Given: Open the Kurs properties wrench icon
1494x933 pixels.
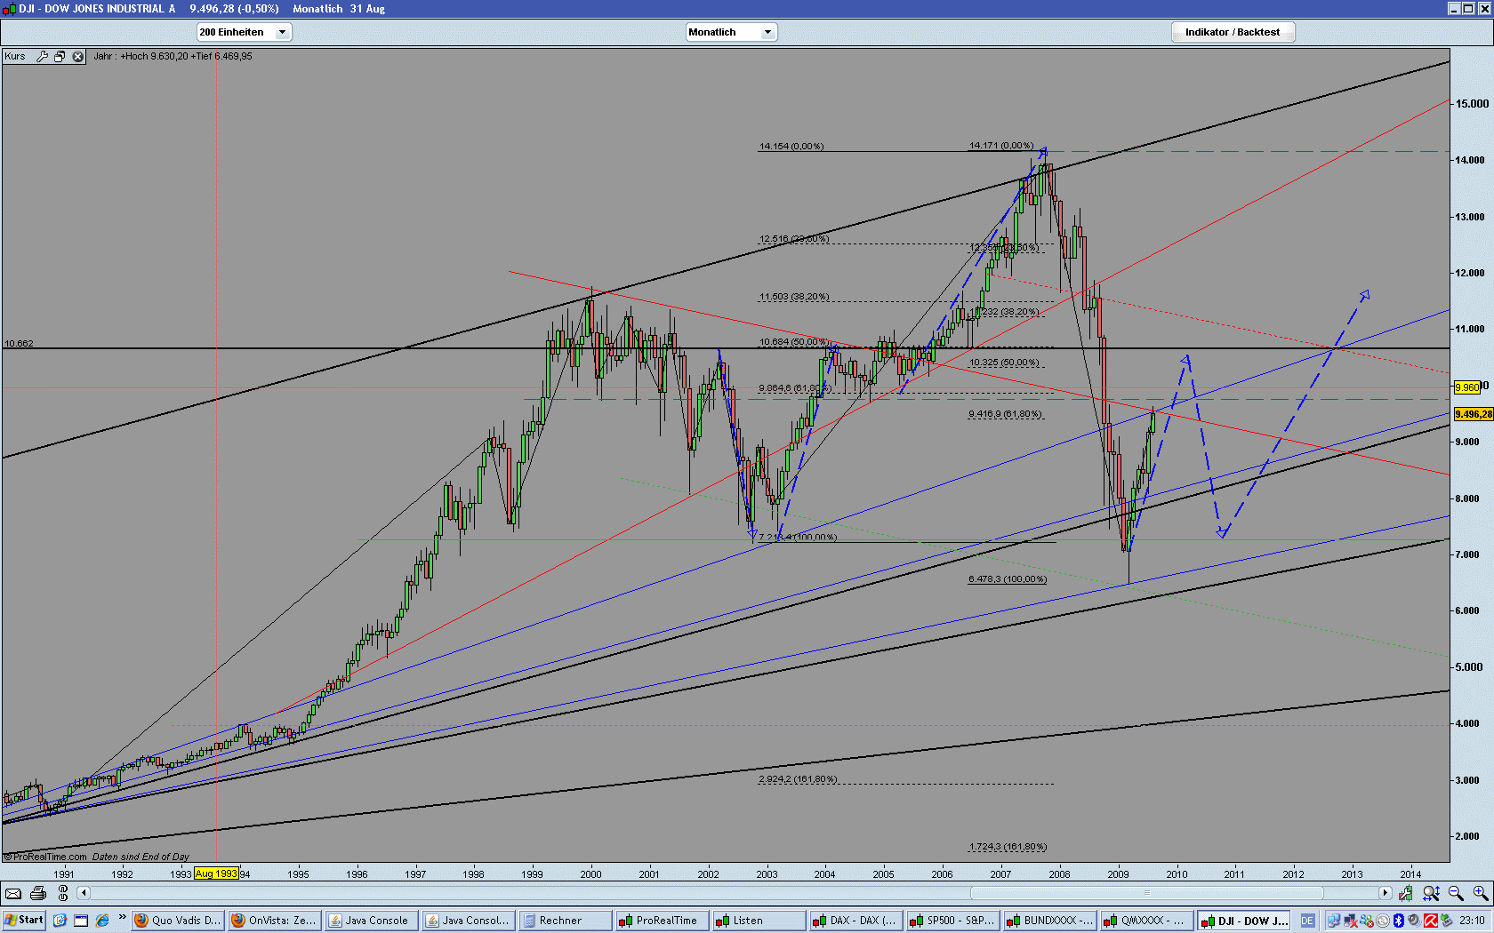Looking at the screenshot, I should 42,56.
